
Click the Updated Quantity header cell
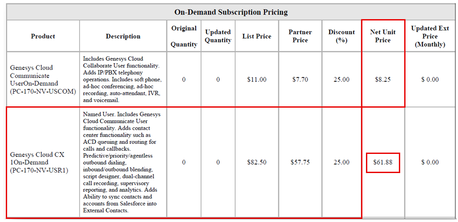(218, 36)
